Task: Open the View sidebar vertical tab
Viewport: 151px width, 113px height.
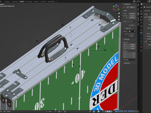Action: [x=138, y=14]
